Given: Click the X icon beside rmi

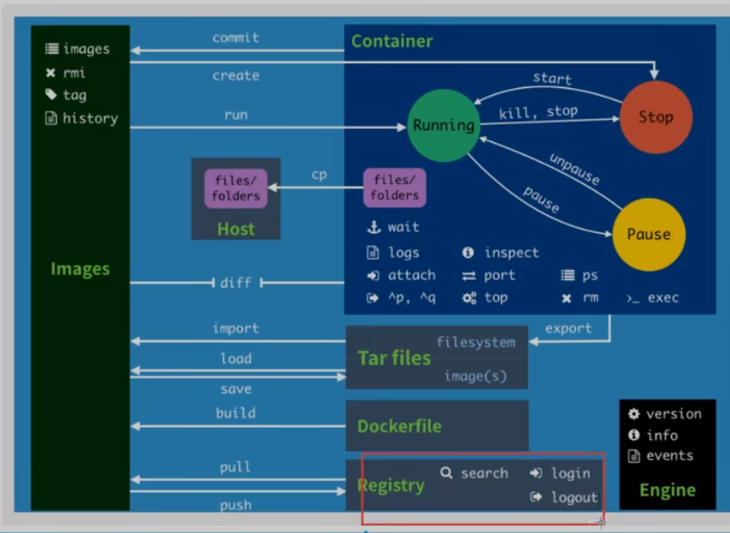Looking at the screenshot, I should click(x=51, y=72).
